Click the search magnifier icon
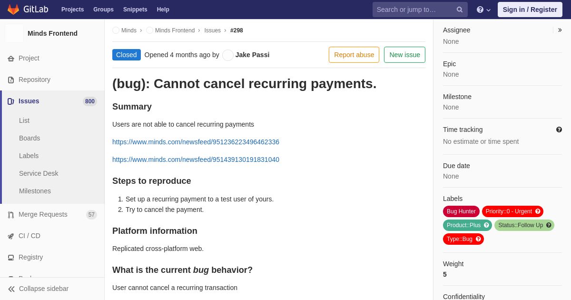The width and height of the screenshot is (571, 300). pyautogui.click(x=459, y=10)
